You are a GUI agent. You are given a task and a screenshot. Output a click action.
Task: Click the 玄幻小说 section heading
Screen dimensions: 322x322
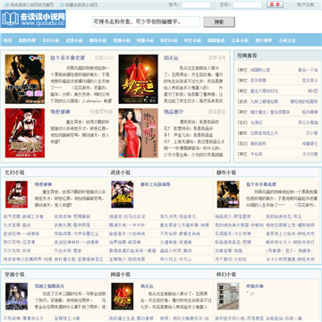pos(14,173)
